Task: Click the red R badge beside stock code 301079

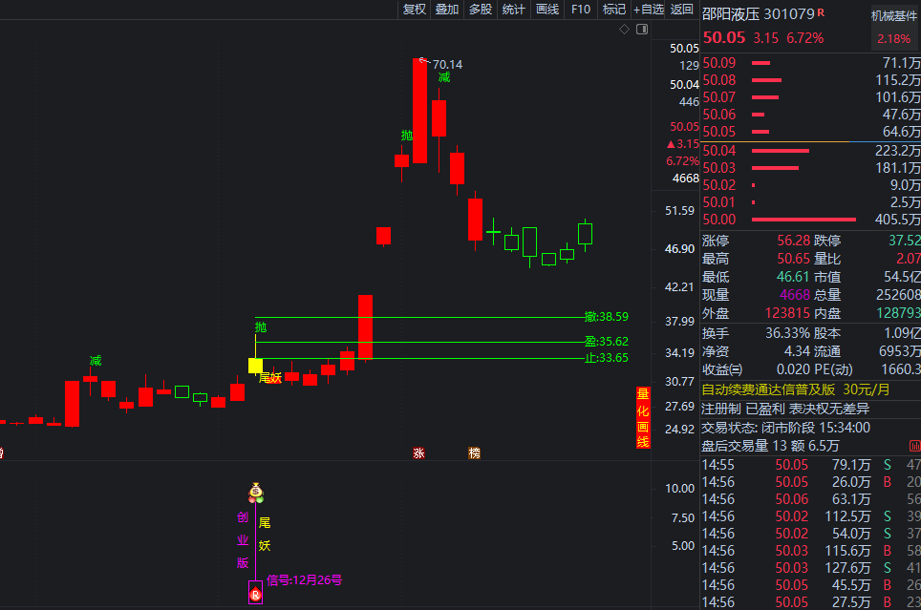Action: click(x=821, y=13)
